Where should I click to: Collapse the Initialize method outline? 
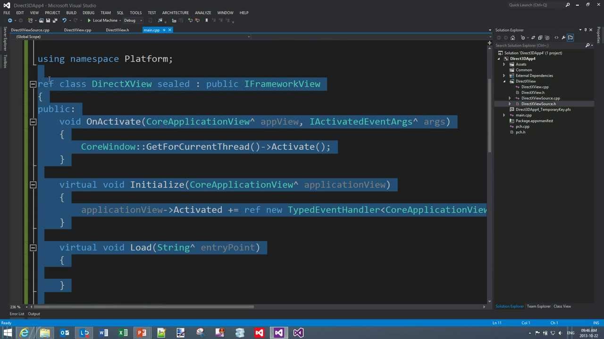(33, 185)
